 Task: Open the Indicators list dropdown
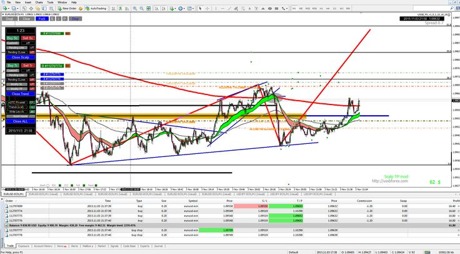click(172, 9)
